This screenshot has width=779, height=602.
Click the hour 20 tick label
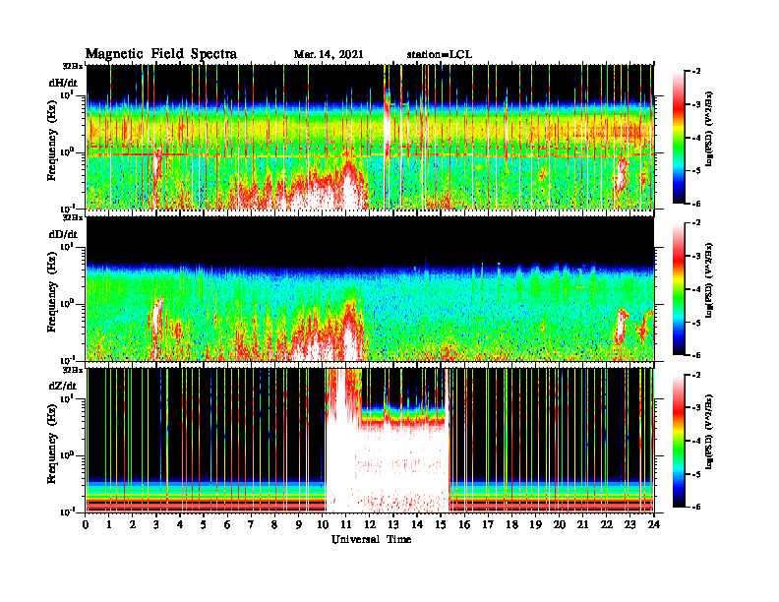click(560, 524)
